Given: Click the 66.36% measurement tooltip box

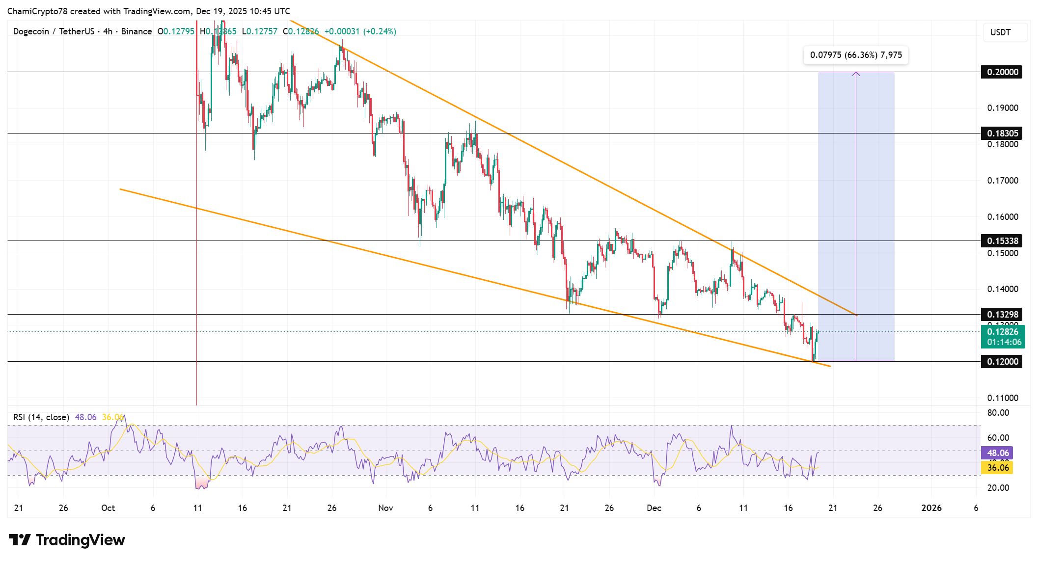Looking at the screenshot, I should 856,55.
